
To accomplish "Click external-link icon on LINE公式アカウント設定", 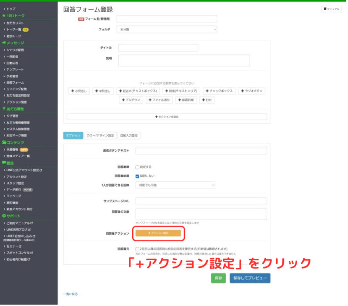I will (41, 170).
